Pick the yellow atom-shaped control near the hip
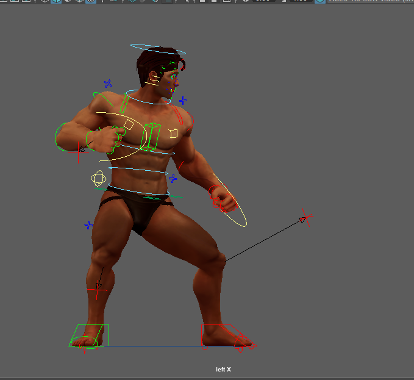 tap(98, 178)
